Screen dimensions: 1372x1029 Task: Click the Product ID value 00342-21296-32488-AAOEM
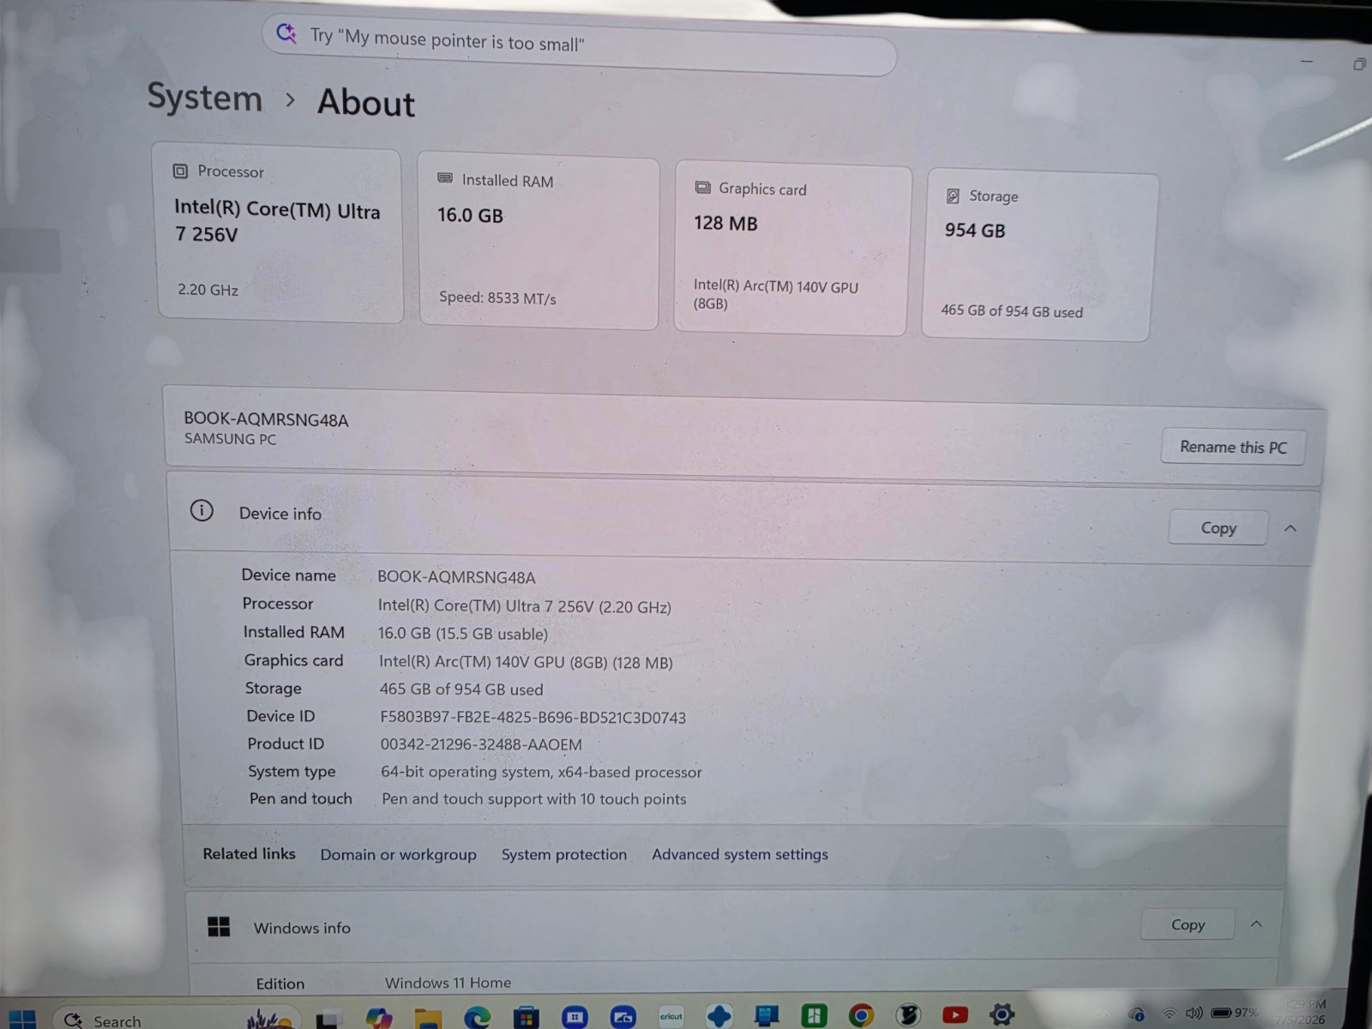(x=481, y=744)
